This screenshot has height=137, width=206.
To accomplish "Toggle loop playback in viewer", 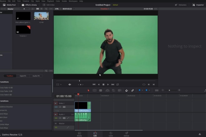I will click(118, 85).
